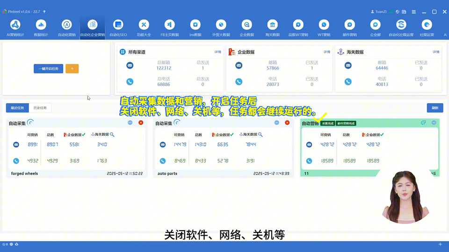Switch to the 历史任务 tab
Image resolution: width=449 pixels, height=252 pixels.
(x=40, y=108)
